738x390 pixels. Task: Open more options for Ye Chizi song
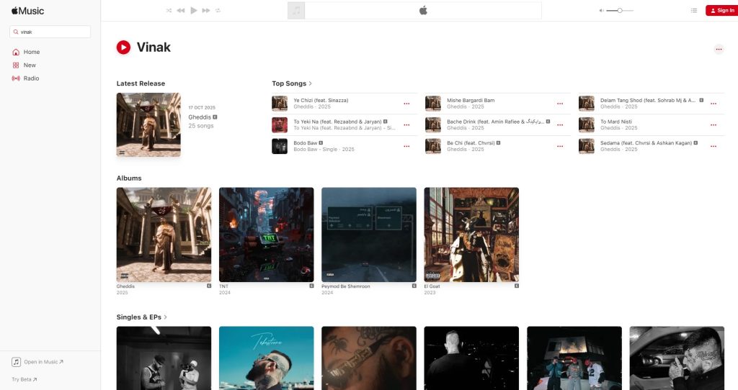pos(406,104)
